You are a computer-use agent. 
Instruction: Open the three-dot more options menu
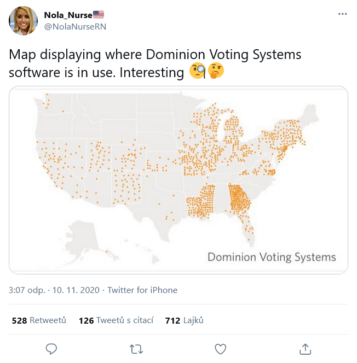tap(342, 14)
